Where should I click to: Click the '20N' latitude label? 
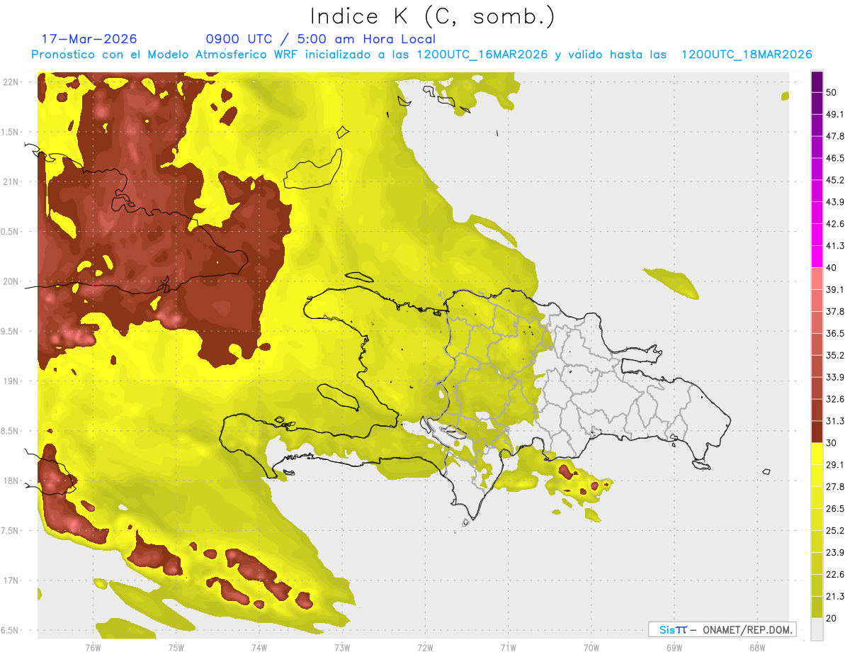pos(11,281)
